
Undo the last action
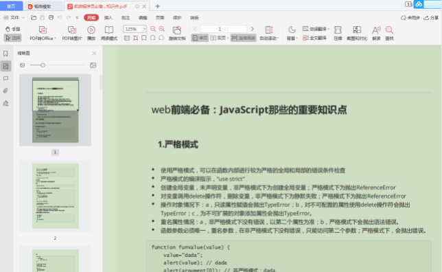[x=60, y=17]
